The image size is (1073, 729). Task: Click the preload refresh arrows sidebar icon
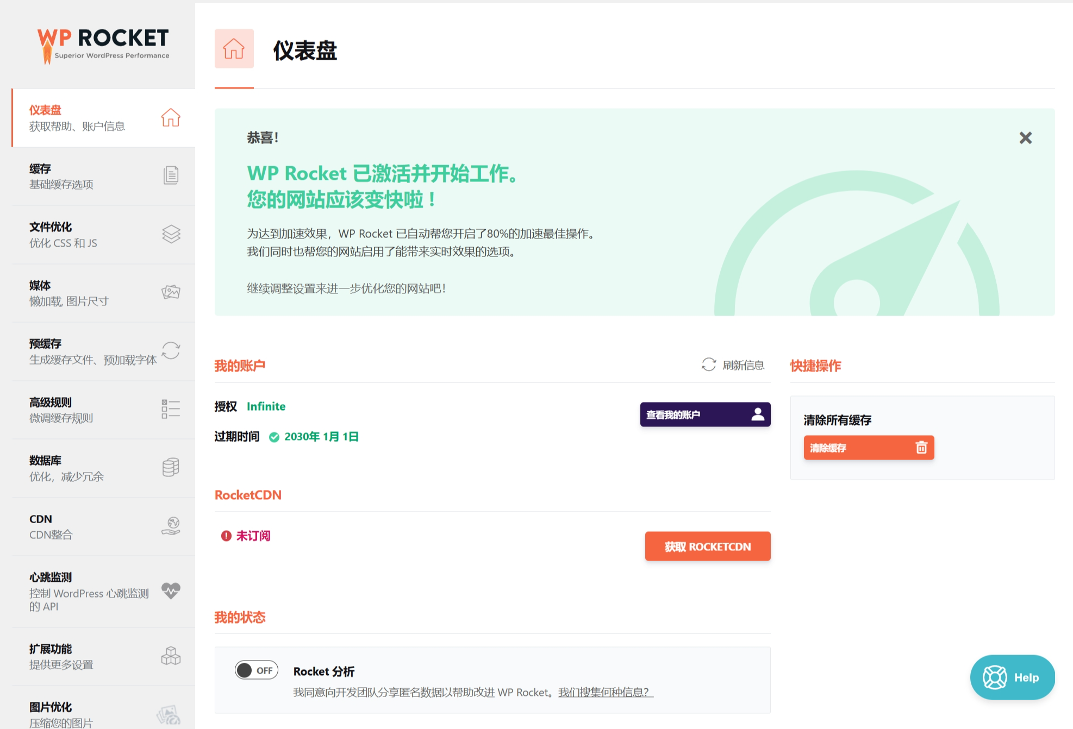coord(171,350)
